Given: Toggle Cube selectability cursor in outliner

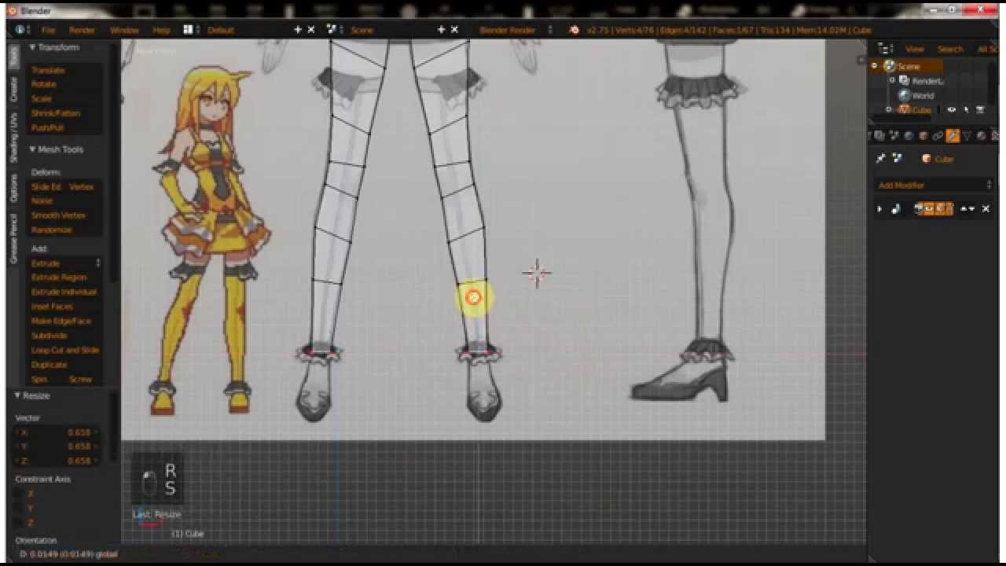Looking at the screenshot, I should [x=966, y=110].
